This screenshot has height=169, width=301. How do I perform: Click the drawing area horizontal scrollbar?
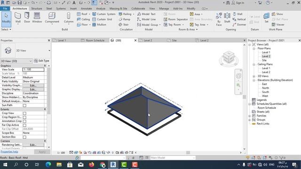point(188,153)
